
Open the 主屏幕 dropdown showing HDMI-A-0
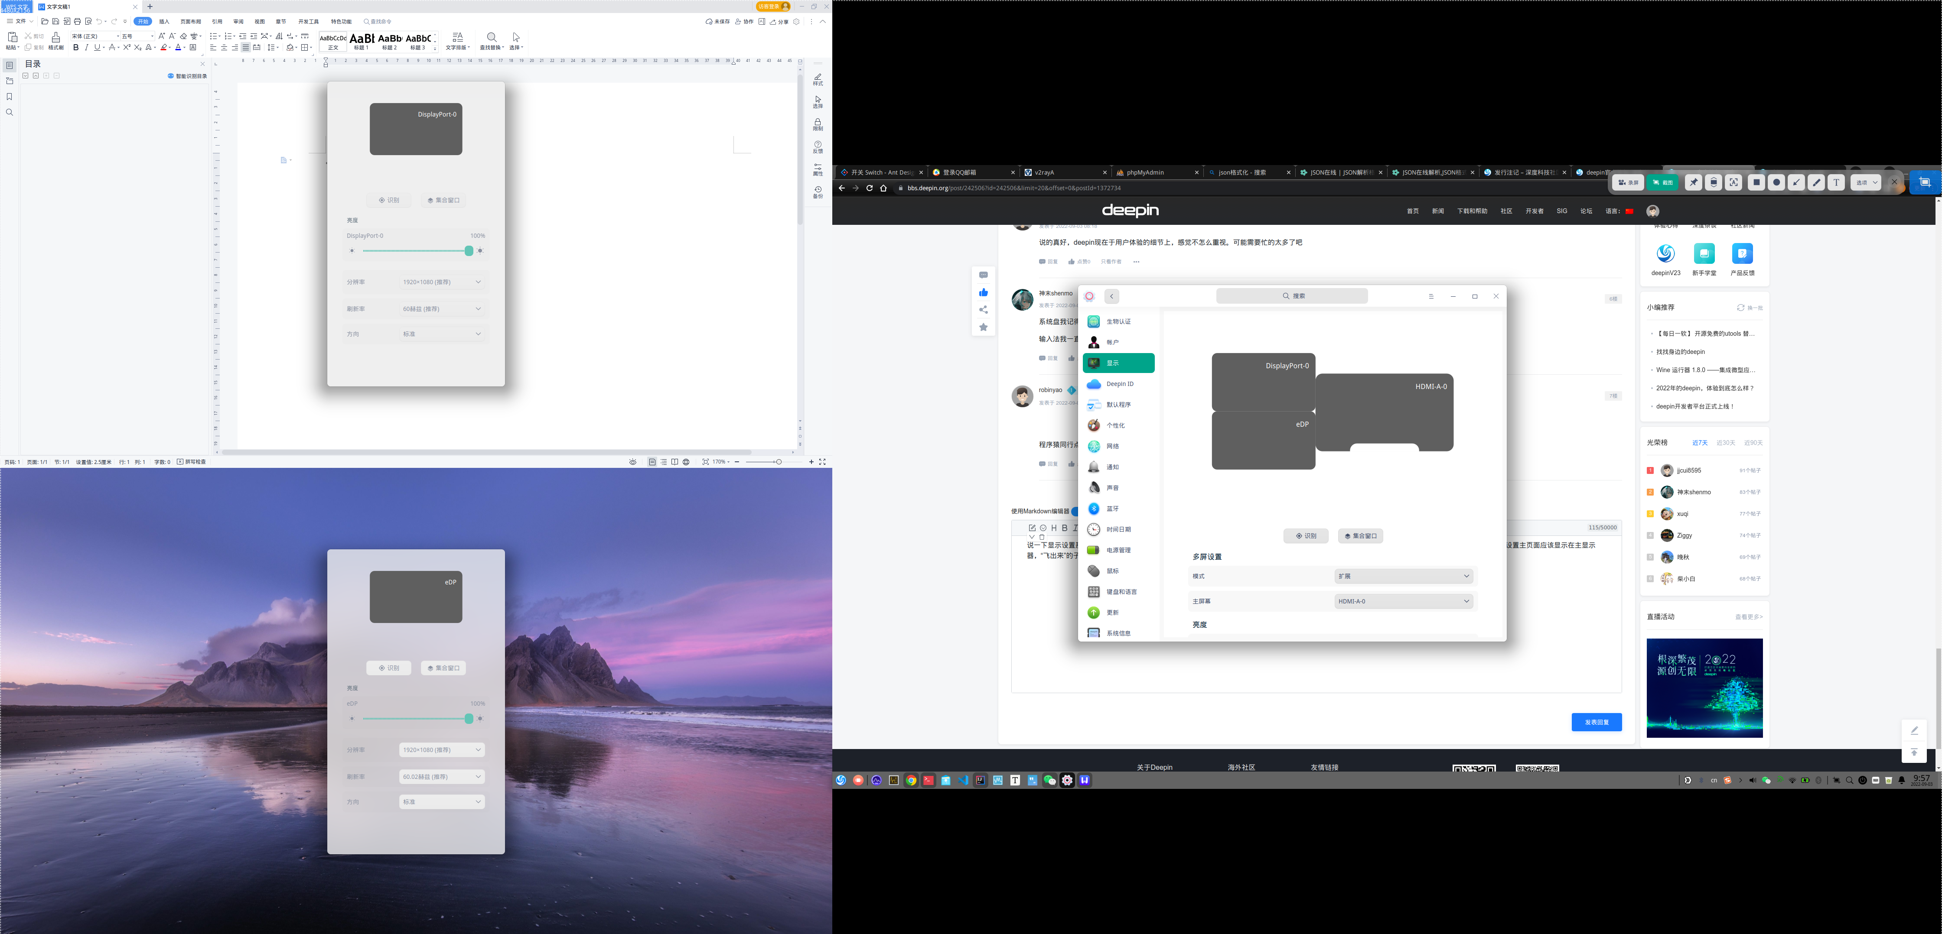coord(1403,601)
